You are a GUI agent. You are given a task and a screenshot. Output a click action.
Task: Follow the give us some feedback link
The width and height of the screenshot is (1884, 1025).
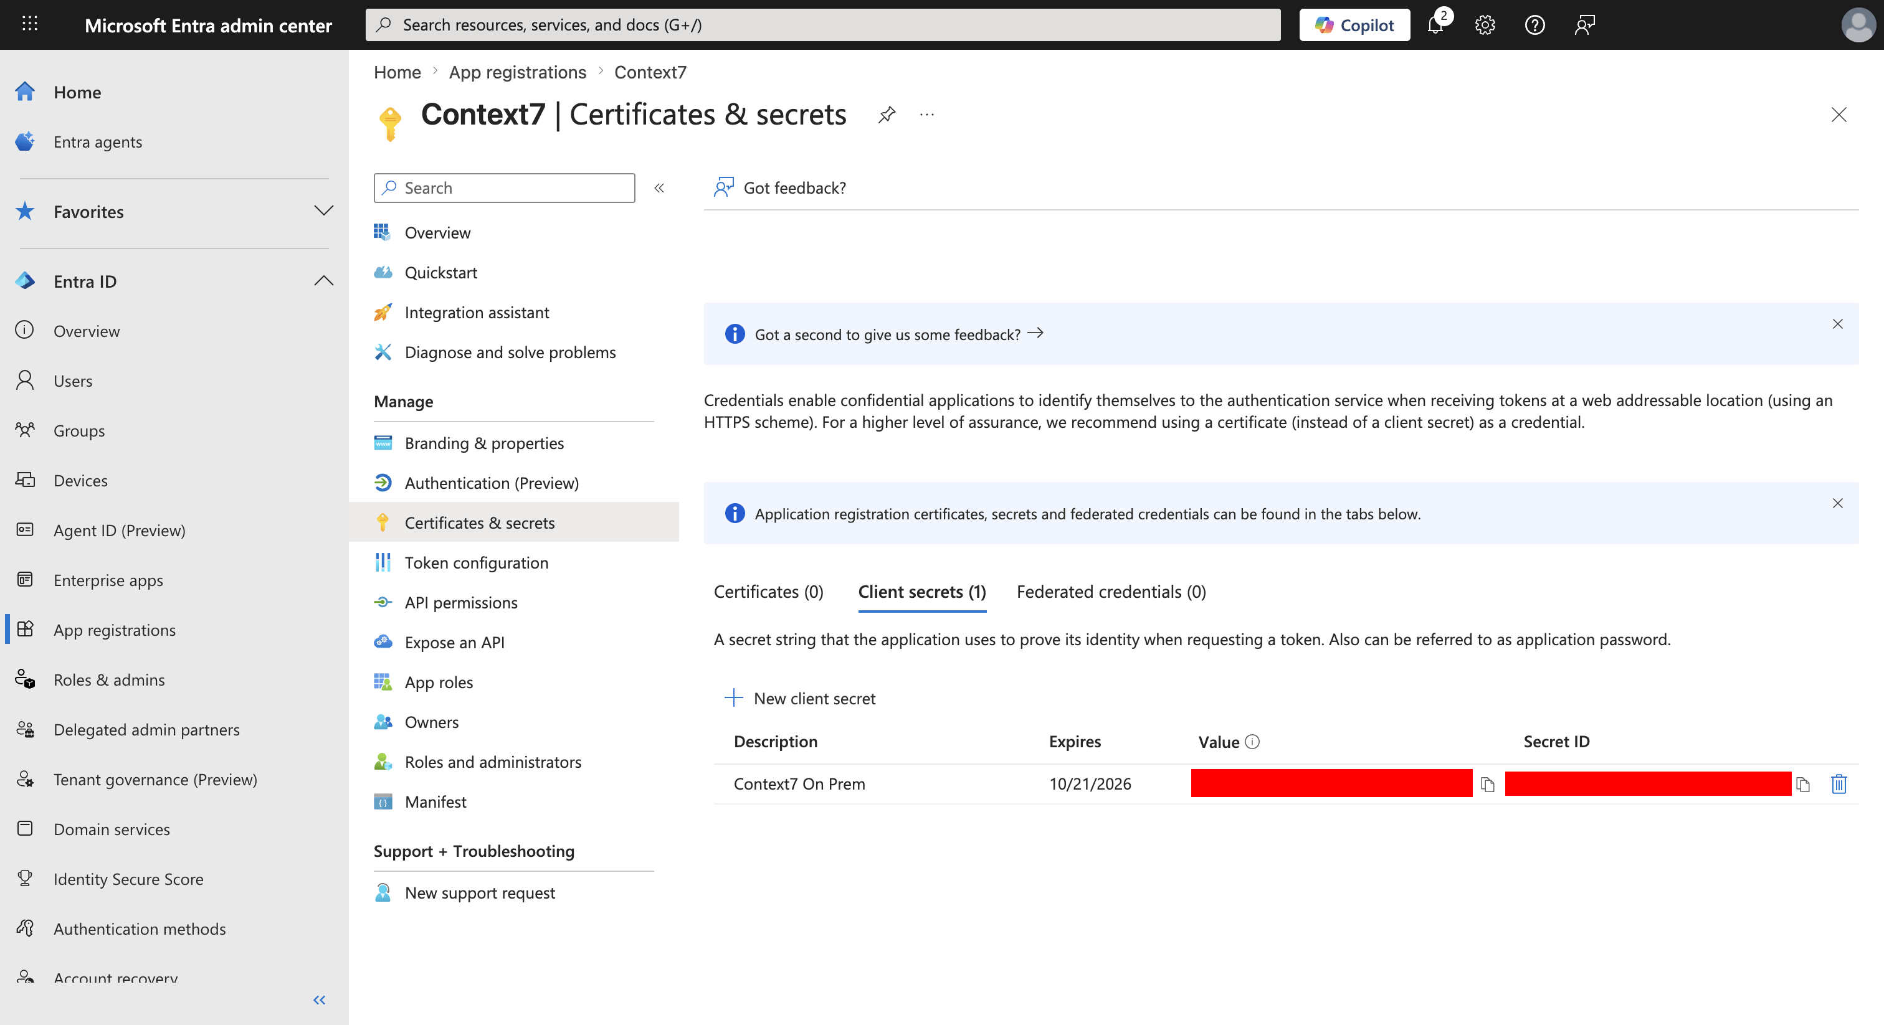point(899,334)
